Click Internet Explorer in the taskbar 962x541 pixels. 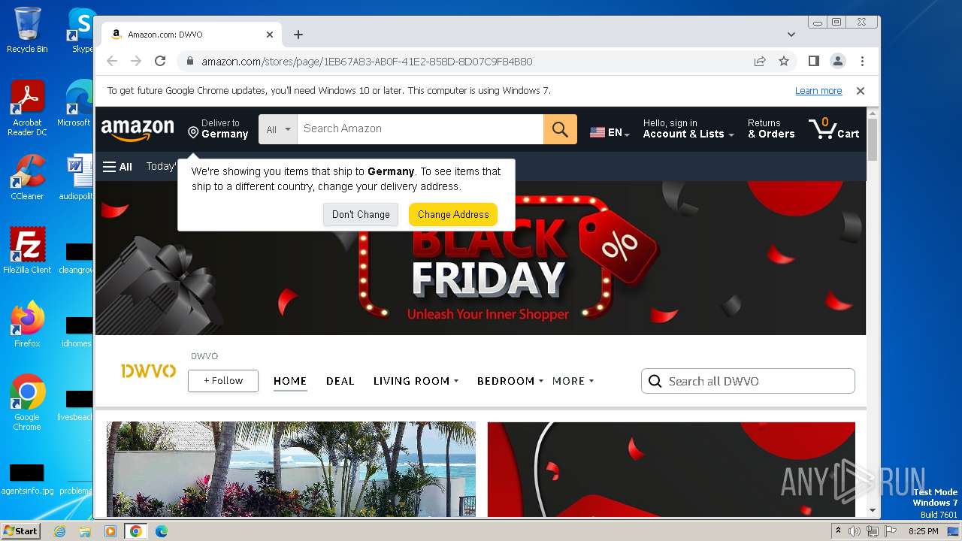click(59, 531)
